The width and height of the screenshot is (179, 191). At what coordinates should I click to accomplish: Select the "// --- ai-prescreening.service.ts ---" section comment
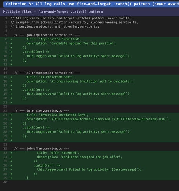47,73
